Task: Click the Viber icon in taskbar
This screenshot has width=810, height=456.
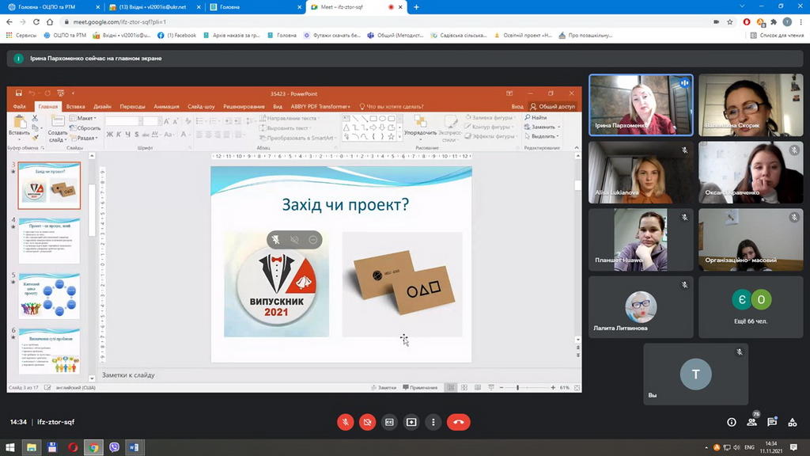Action: [114, 447]
